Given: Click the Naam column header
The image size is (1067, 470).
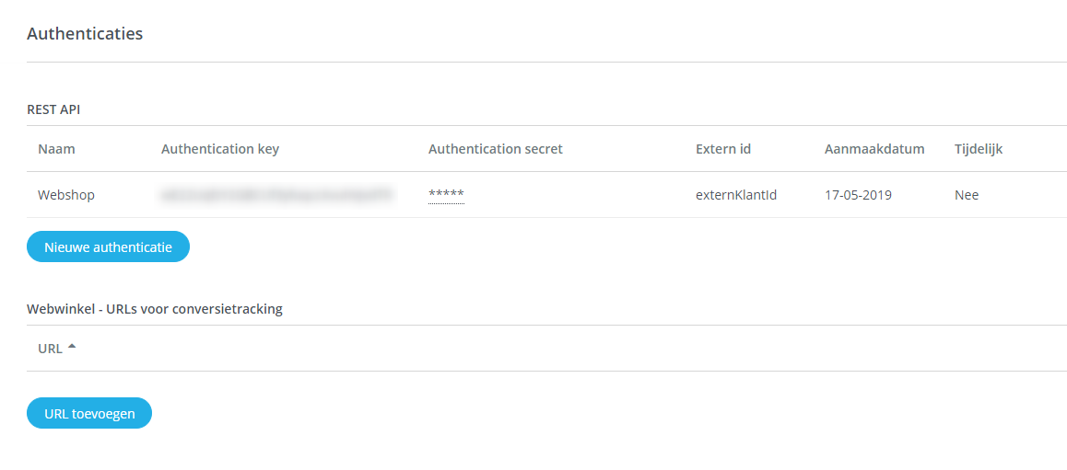Looking at the screenshot, I should [x=56, y=149].
